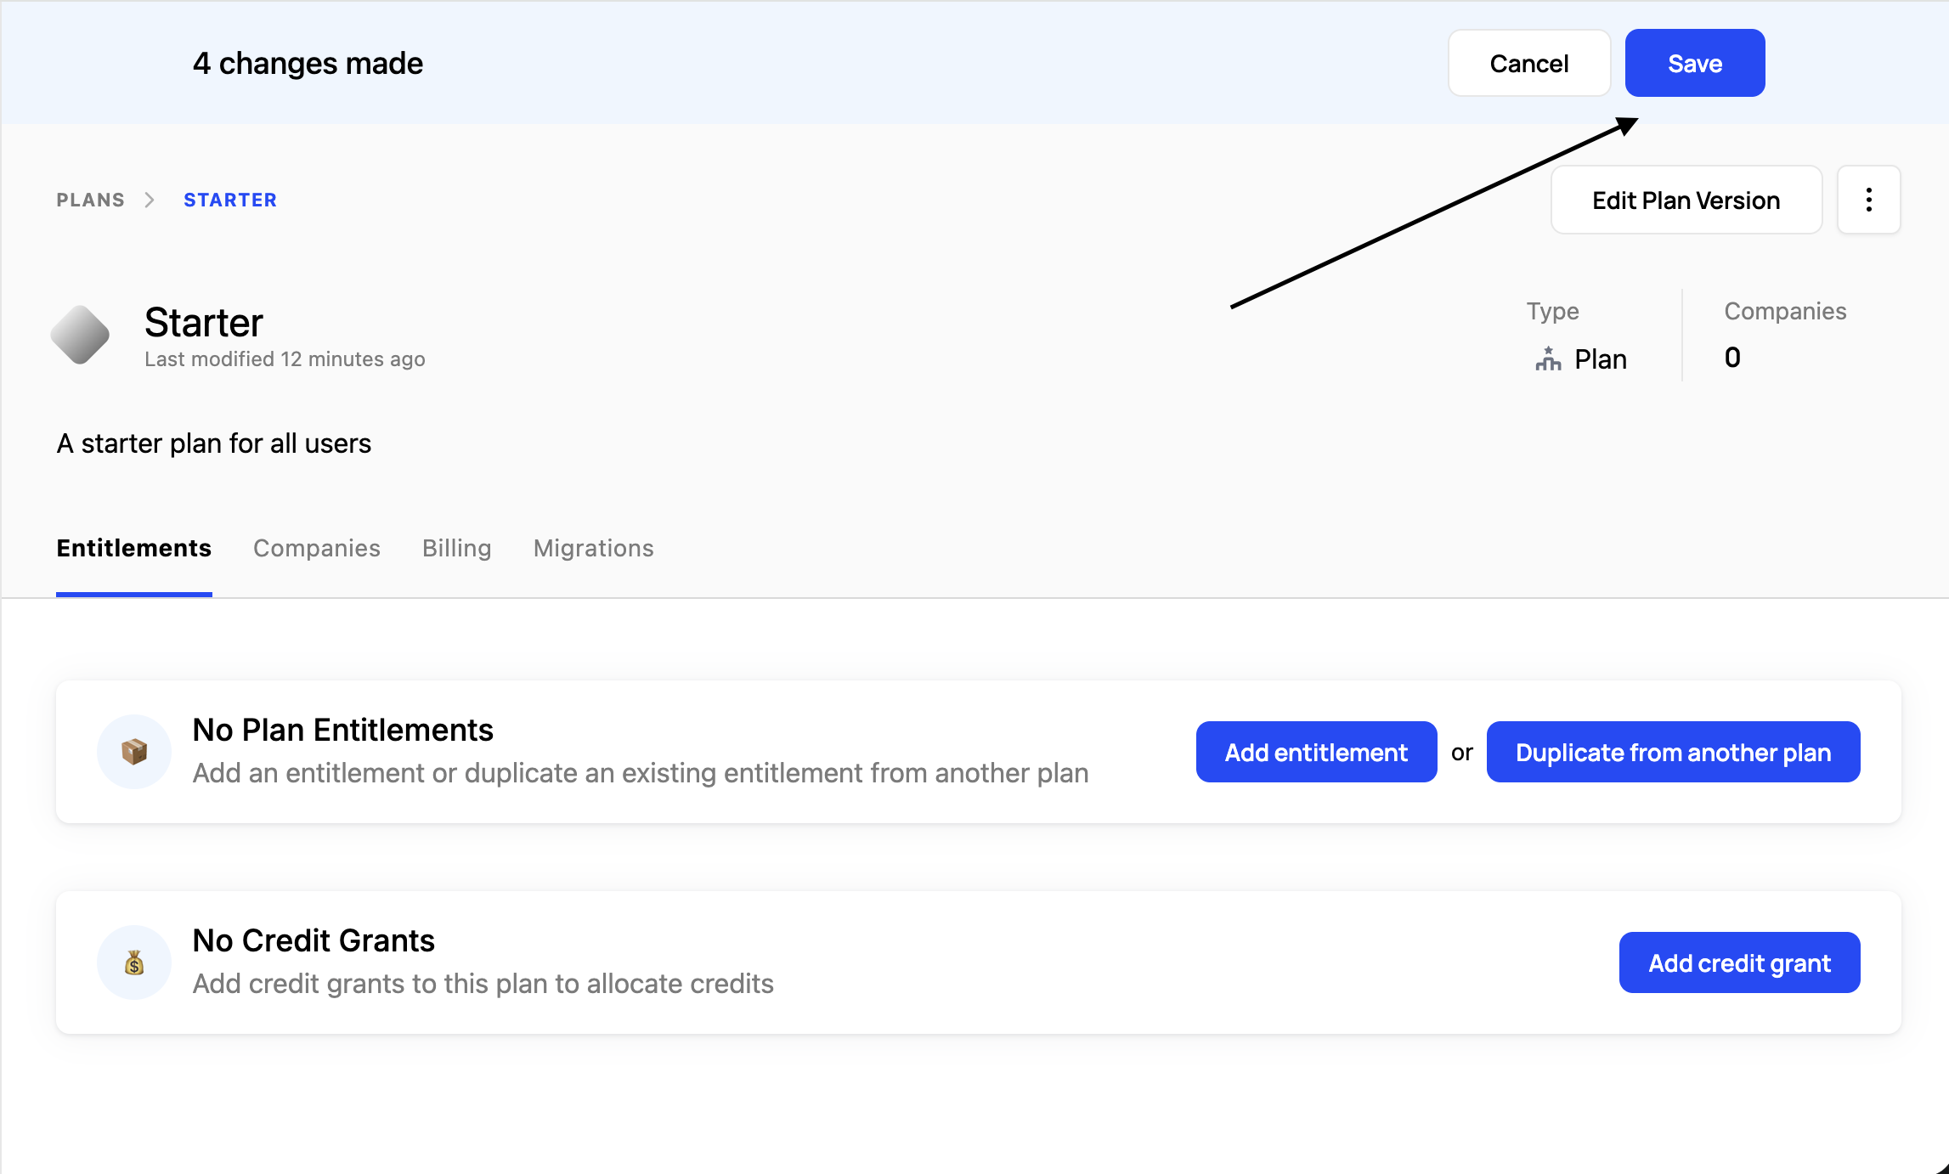Switch to the Companies tab
This screenshot has width=1949, height=1174.
point(316,548)
